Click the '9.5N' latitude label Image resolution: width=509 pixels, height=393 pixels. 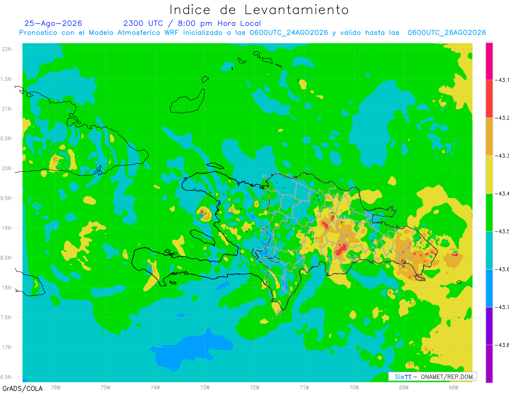[x=6, y=198]
